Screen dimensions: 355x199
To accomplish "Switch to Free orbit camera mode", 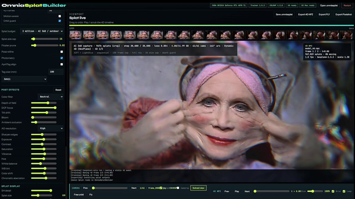I will coord(79,195).
